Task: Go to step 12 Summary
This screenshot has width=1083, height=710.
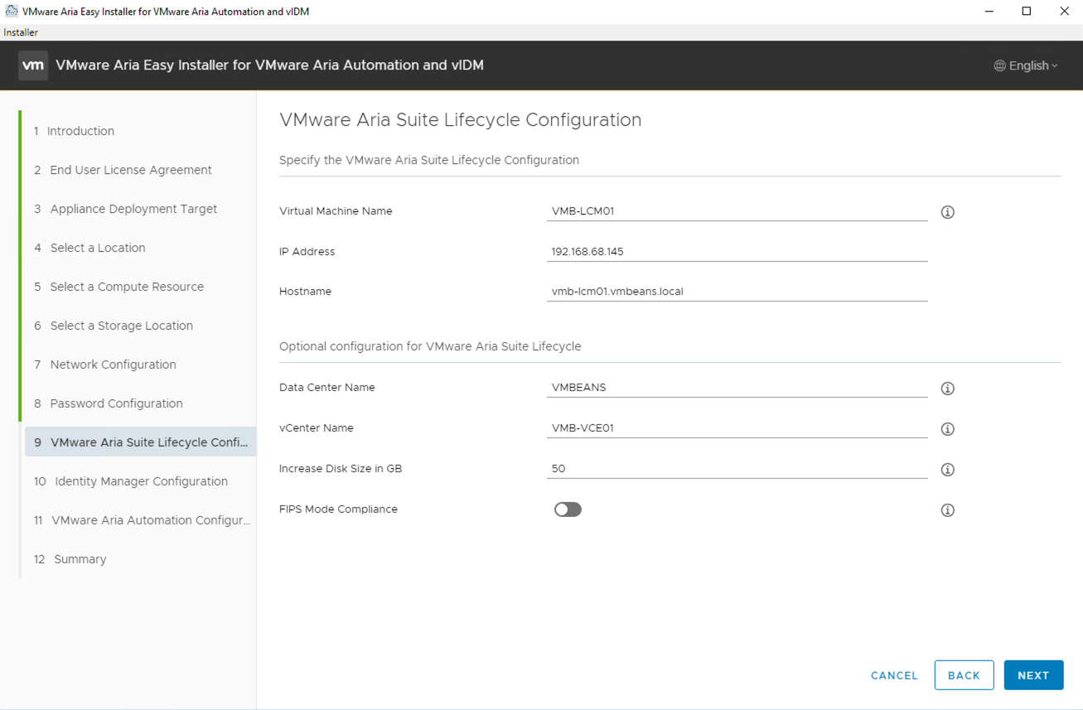Action: tap(70, 559)
